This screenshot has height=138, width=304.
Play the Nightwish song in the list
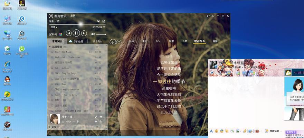click(x=77, y=57)
